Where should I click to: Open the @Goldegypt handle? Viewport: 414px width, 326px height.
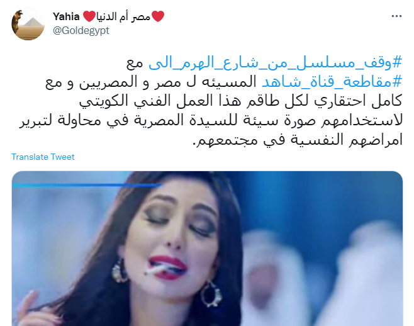pyautogui.click(x=81, y=31)
